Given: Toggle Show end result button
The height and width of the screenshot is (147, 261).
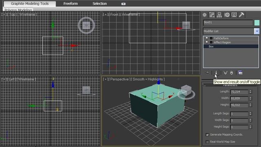Looking at the screenshot, I should click(216, 73).
